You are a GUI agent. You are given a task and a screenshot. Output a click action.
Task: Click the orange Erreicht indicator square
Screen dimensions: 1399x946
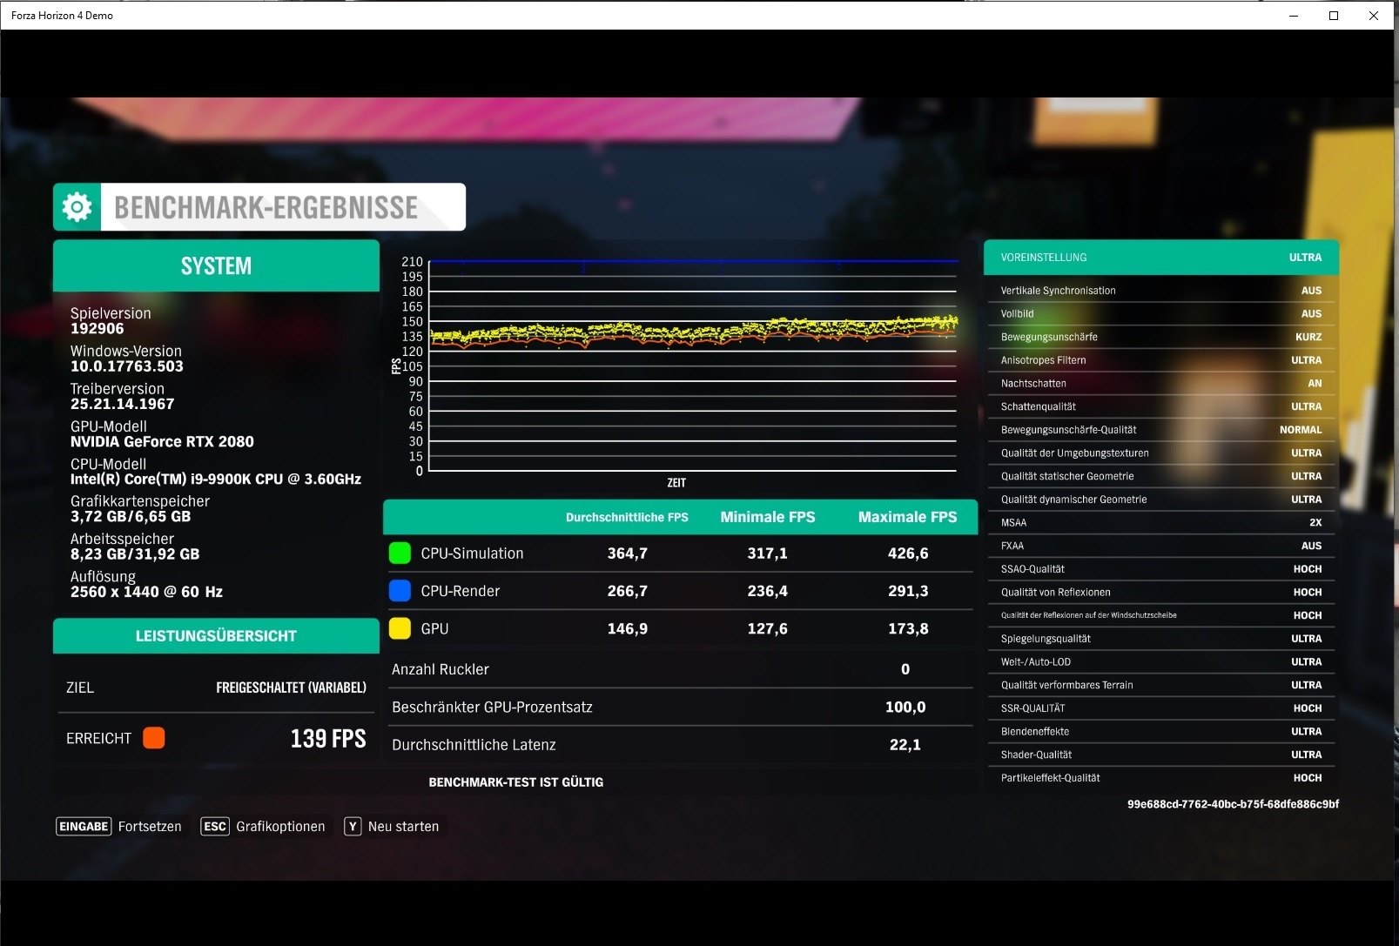[154, 738]
